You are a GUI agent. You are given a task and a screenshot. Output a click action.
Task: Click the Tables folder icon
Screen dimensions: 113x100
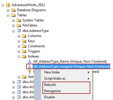(13, 15)
